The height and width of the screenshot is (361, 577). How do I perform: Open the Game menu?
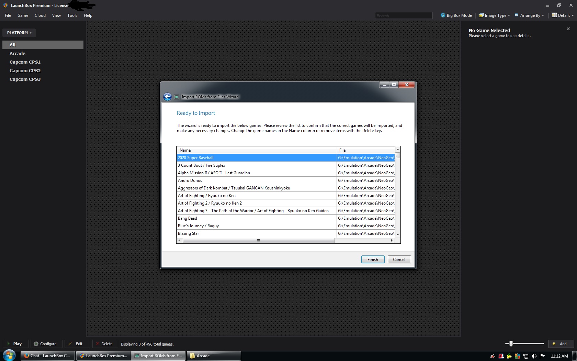coord(23,15)
